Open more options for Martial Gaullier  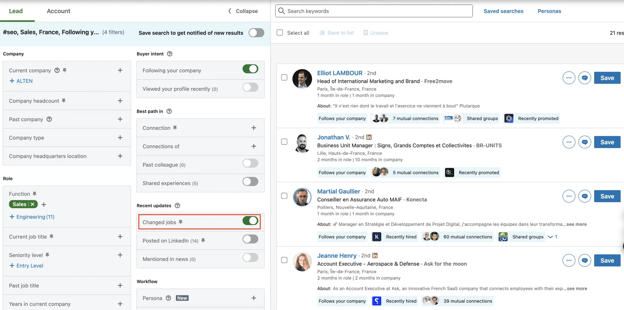[569, 196]
